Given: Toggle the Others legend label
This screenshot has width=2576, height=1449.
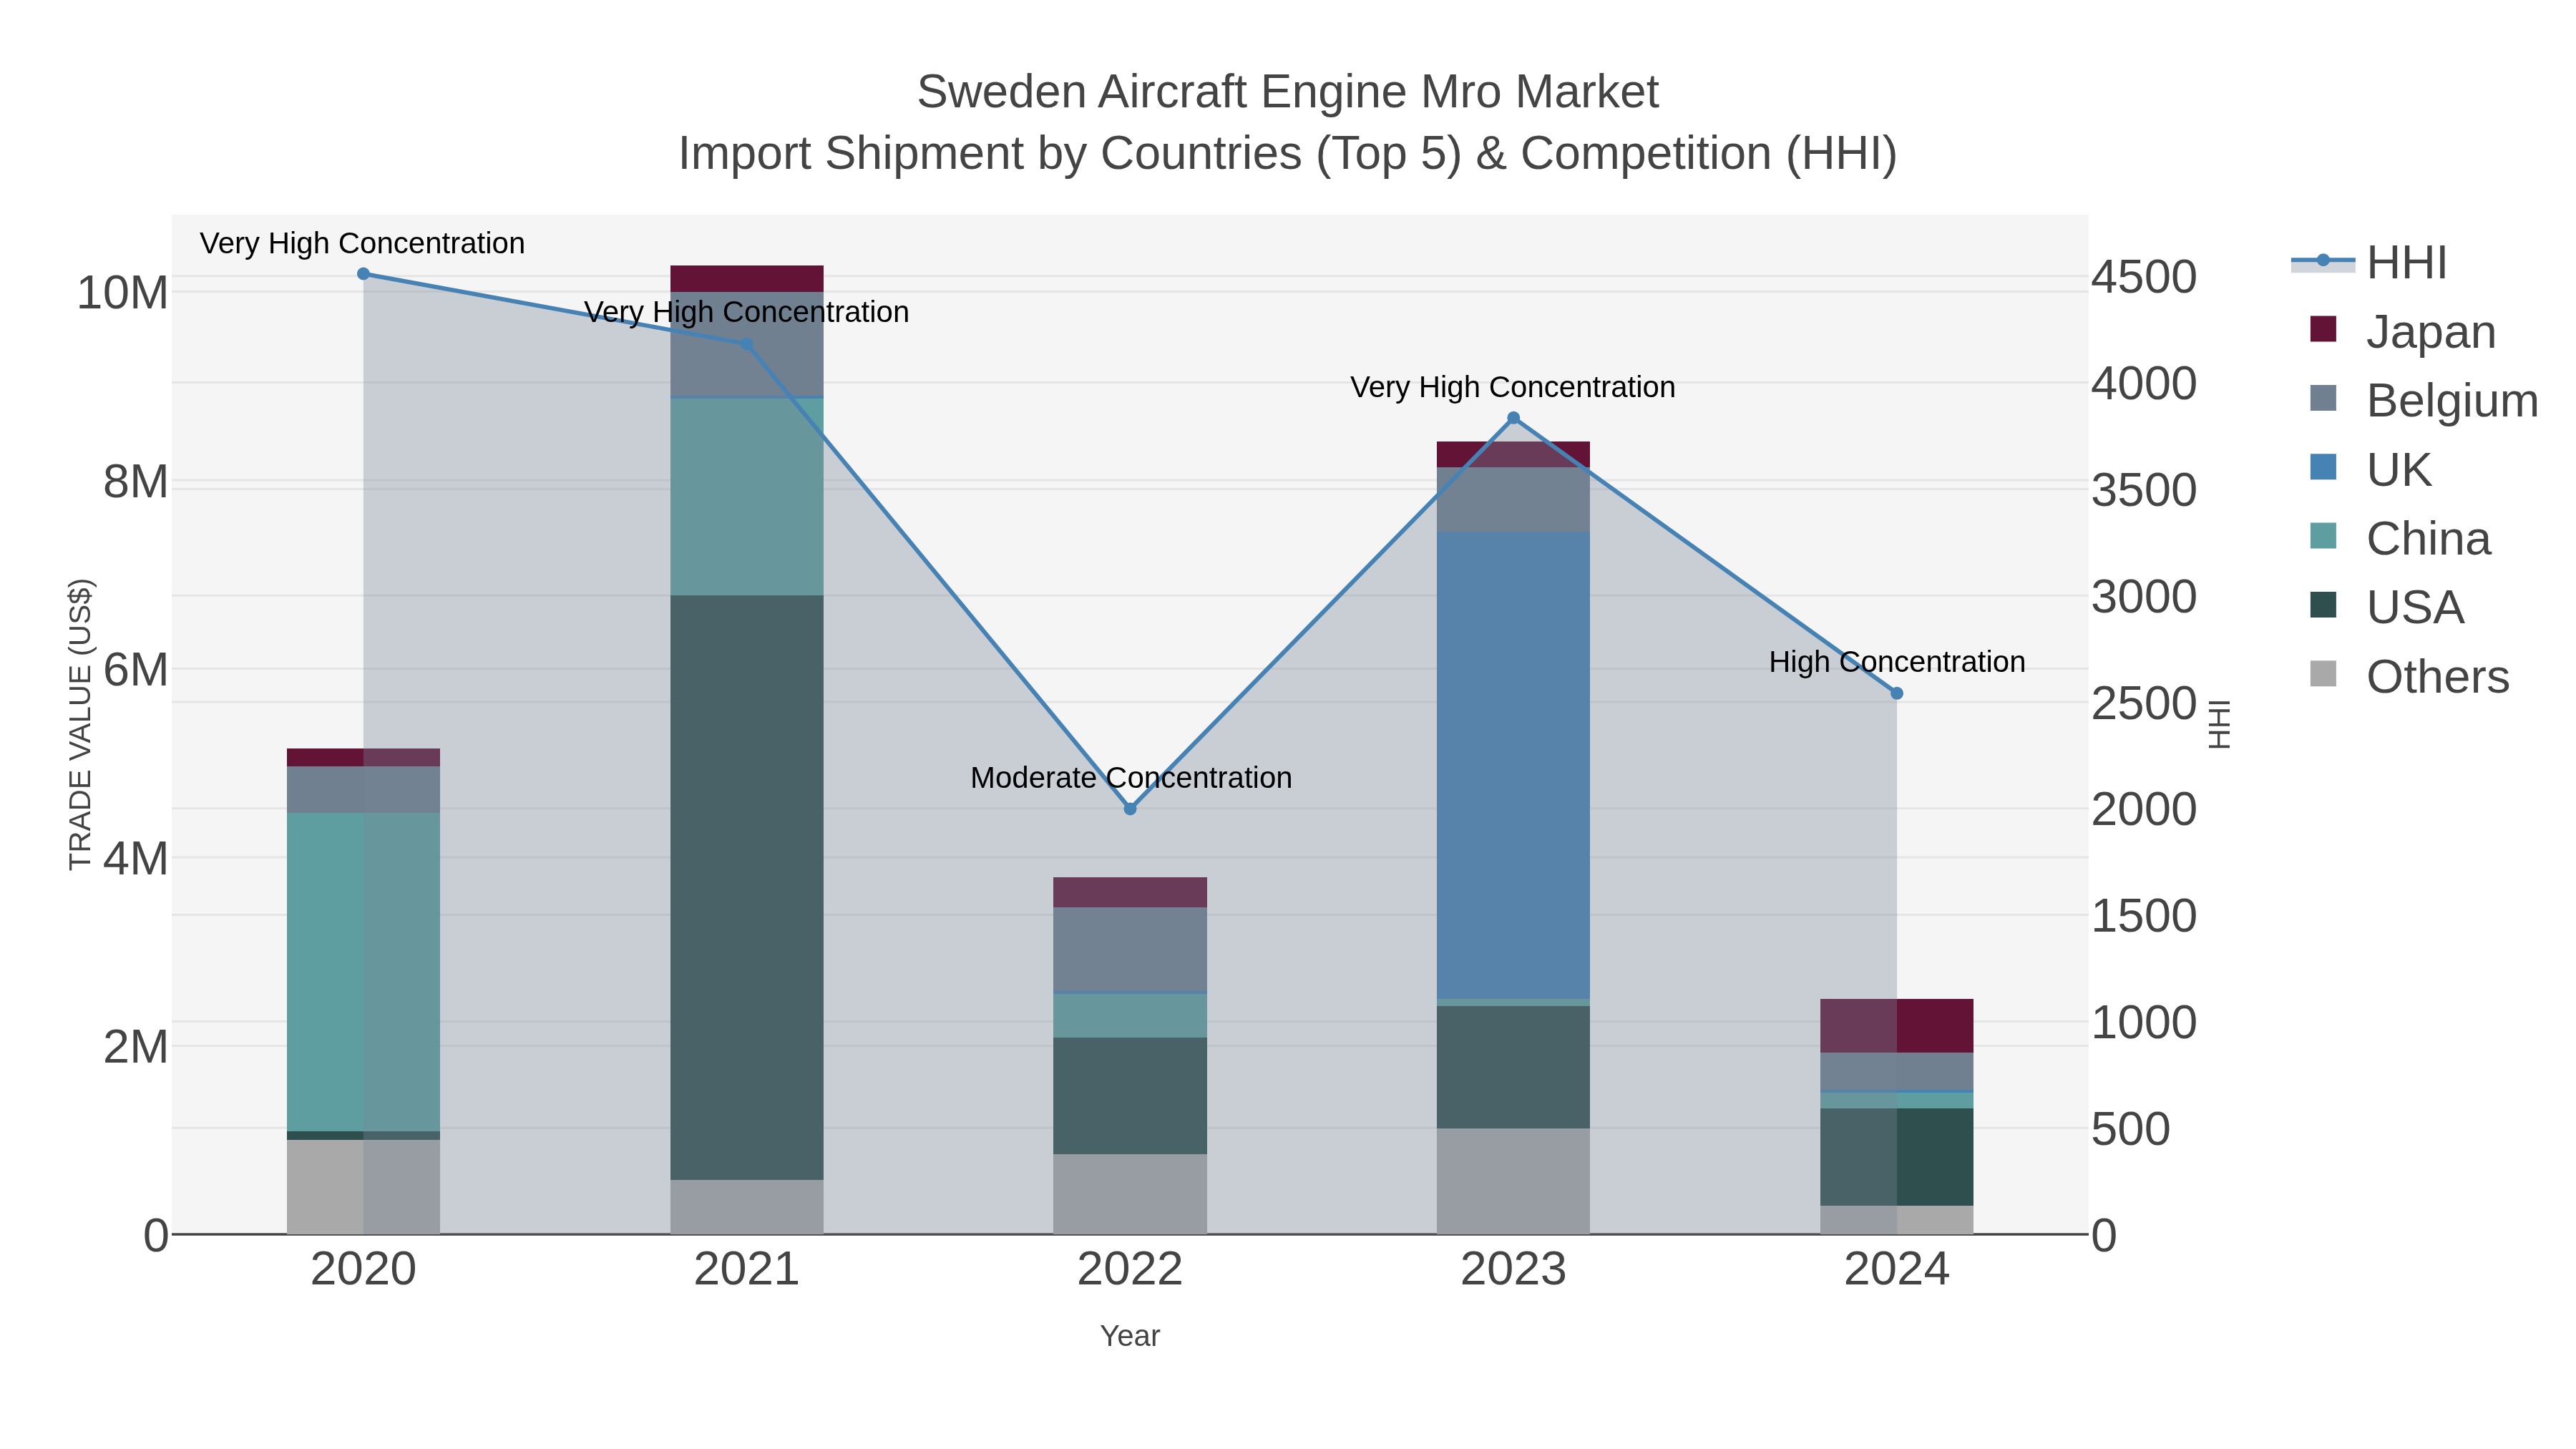Looking at the screenshot, I should [2438, 676].
